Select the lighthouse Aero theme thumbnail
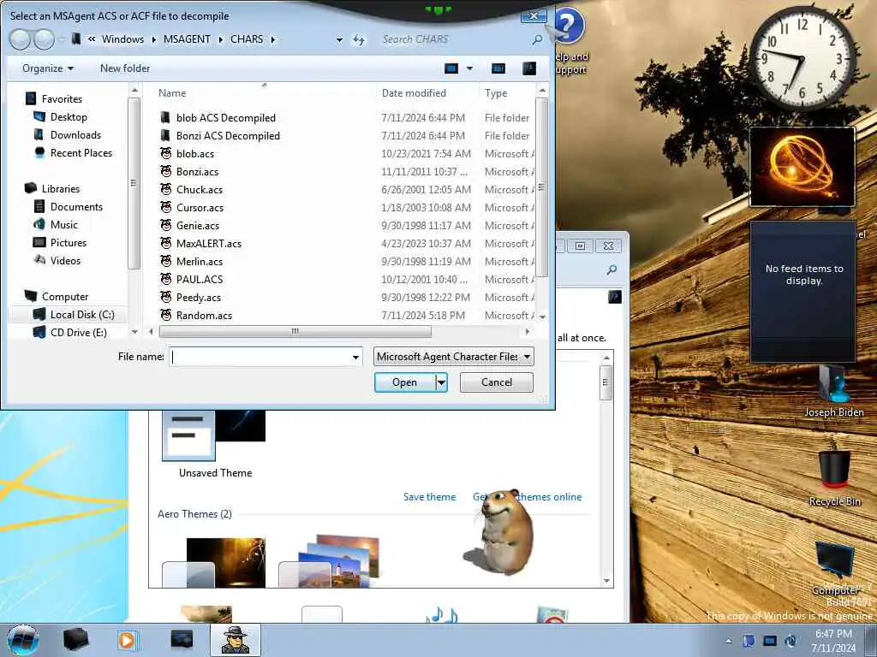The width and height of the screenshot is (877, 657). click(x=329, y=560)
